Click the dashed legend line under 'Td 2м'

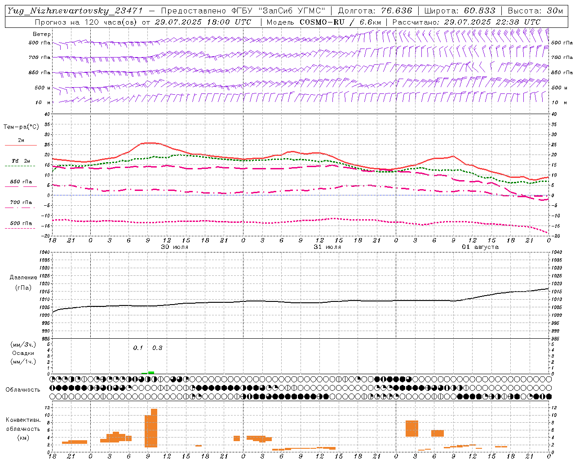[20, 166]
